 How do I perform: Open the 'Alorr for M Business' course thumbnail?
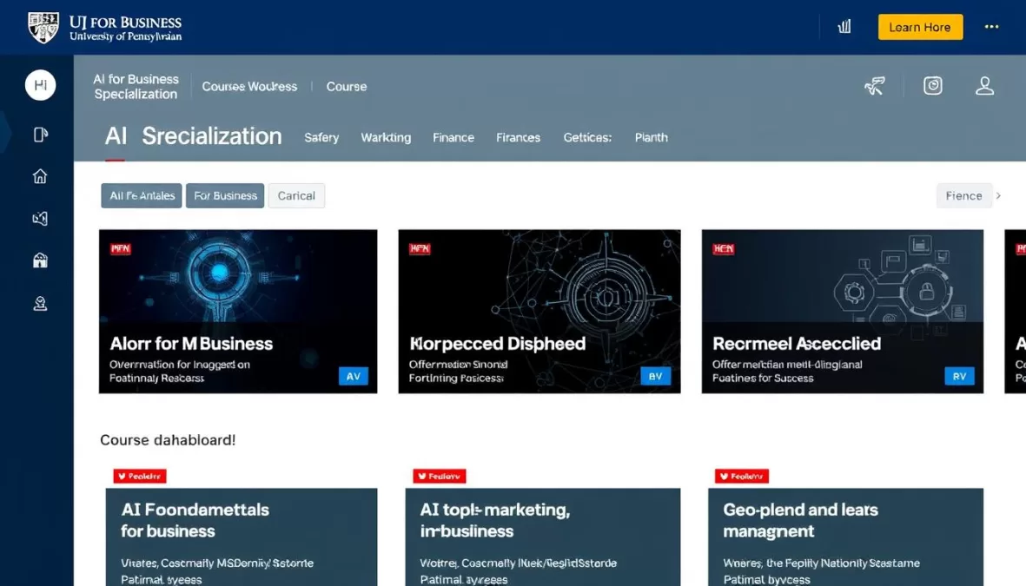[x=238, y=313]
